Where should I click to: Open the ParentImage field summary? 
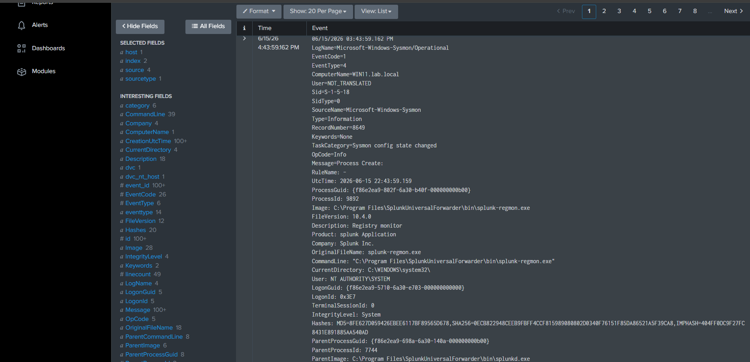pyautogui.click(x=143, y=345)
